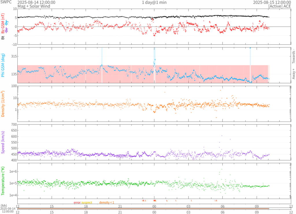Toggle the Bt series label

3,37
